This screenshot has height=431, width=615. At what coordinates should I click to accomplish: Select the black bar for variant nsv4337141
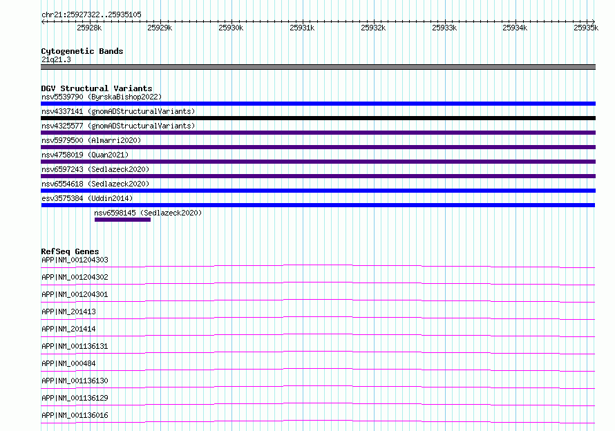(x=318, y=118)
